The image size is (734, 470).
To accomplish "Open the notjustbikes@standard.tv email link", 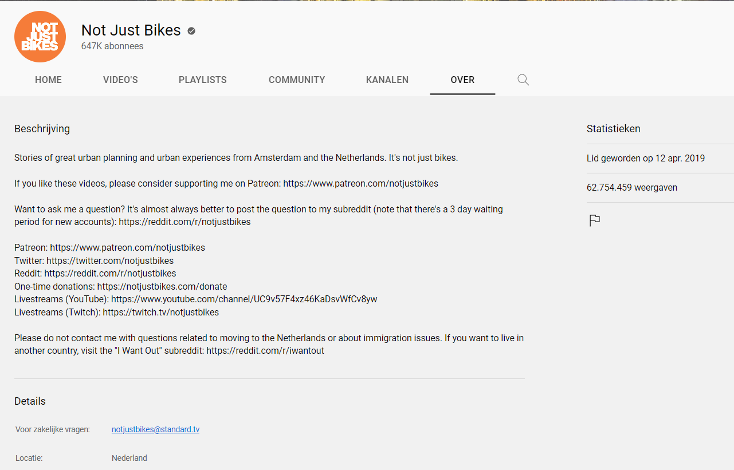I will click(x=155, y=429).
